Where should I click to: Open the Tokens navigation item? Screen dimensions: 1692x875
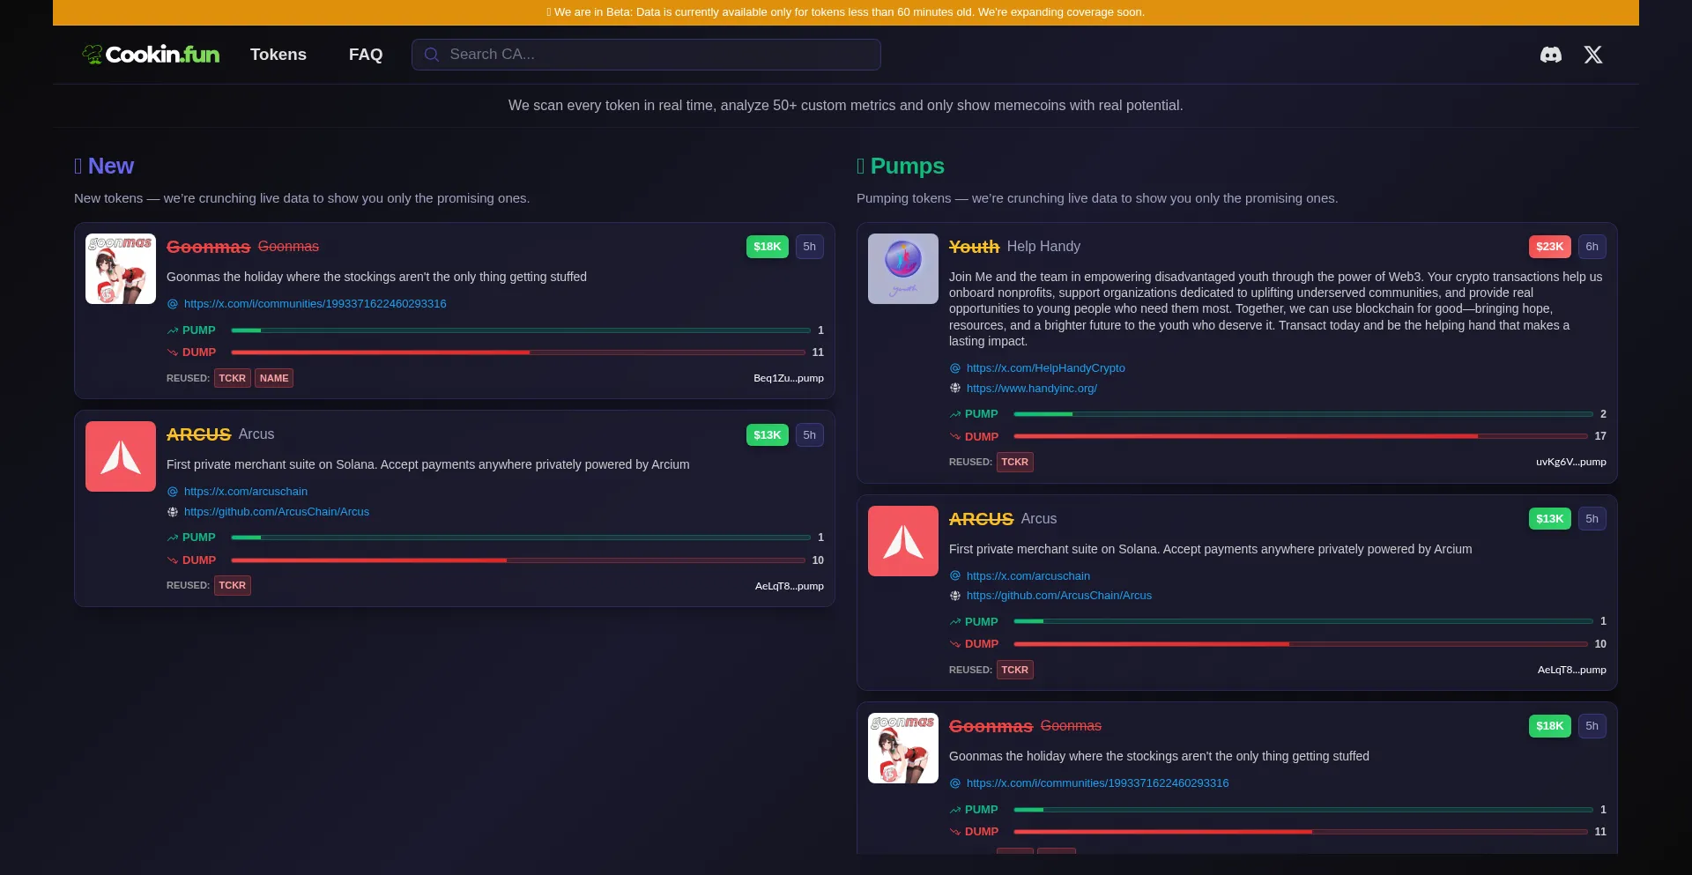click(x=278, y=55)
